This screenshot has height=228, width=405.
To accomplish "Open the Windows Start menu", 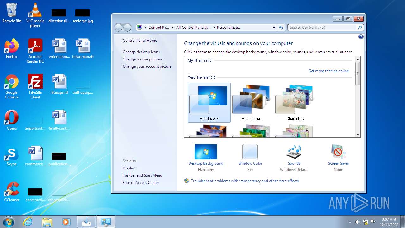I will tap(9, 222).
